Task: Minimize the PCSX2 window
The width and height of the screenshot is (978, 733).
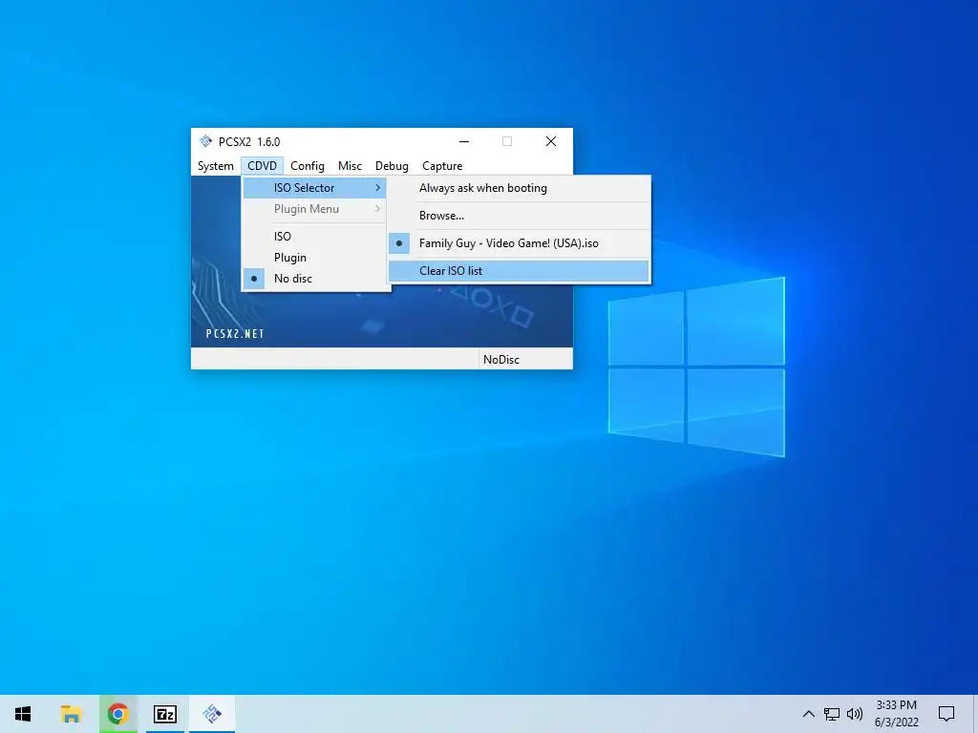Action: (464, 141)
